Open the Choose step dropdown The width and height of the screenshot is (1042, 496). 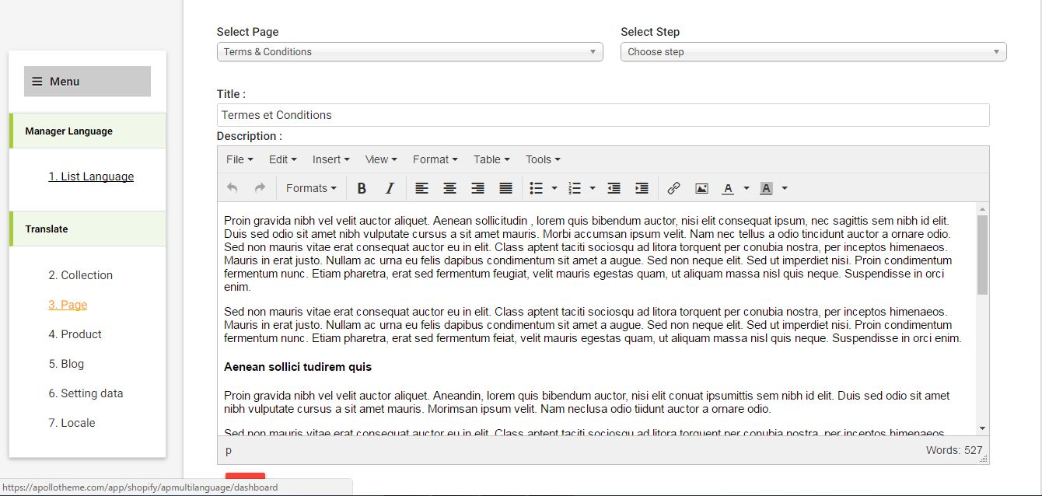(813, 52)
